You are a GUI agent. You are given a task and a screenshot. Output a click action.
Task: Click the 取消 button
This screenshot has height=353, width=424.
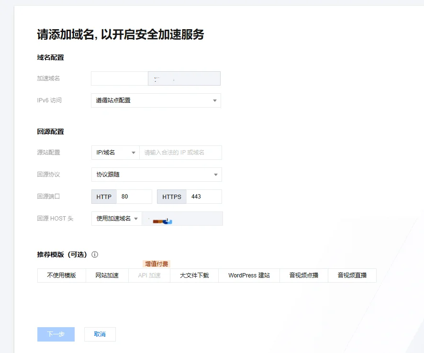[x=100, y=334]
